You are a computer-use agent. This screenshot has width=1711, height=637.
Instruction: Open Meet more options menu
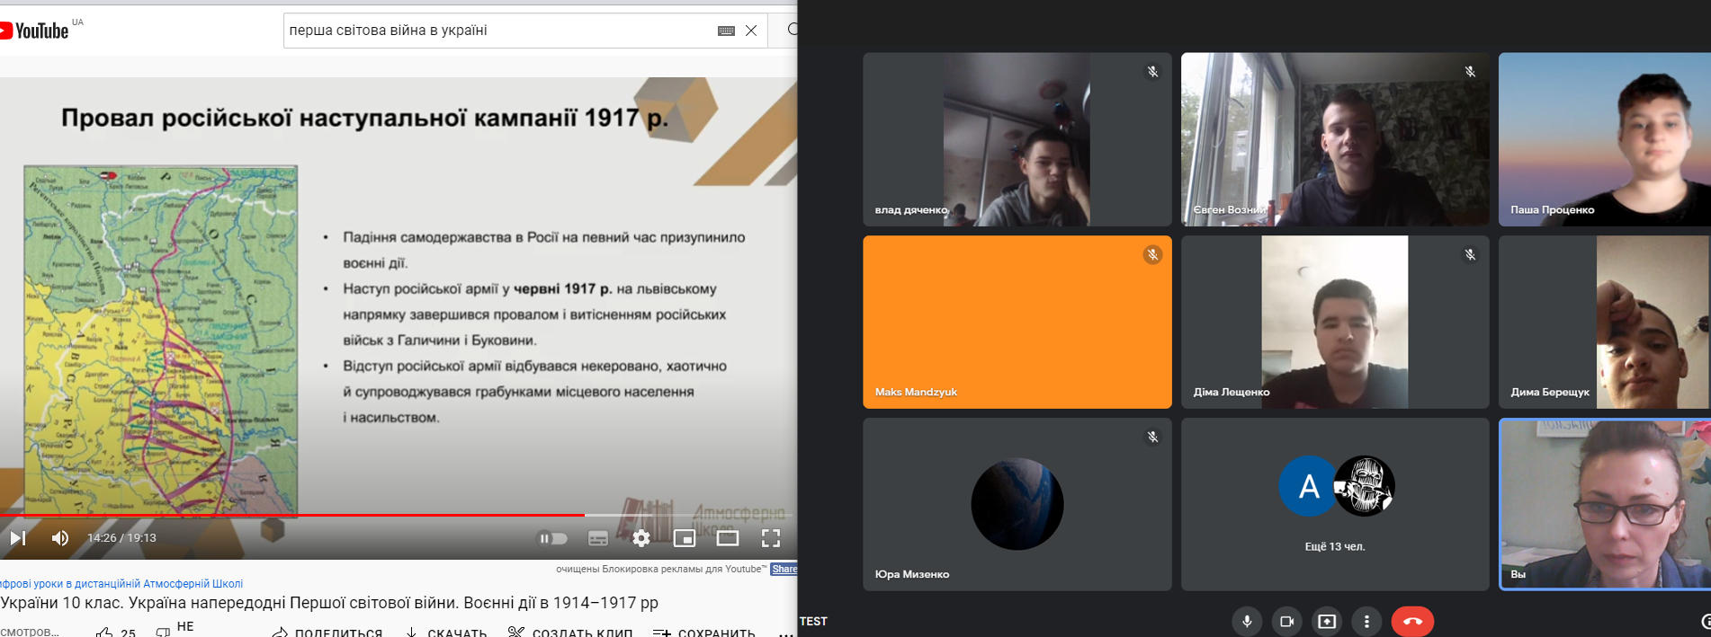pyautogui.click(x=1366, y=621)
